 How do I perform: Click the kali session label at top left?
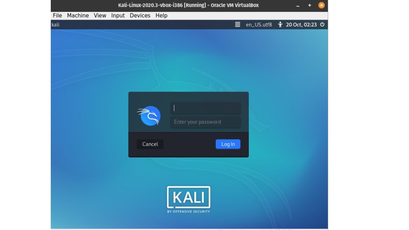55,24
